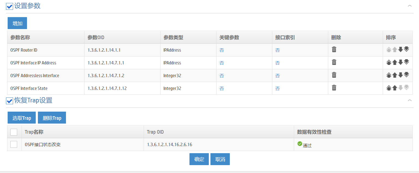Click the green validity check icon beside 通过
The image size is (419, 173).
point(300,143)
